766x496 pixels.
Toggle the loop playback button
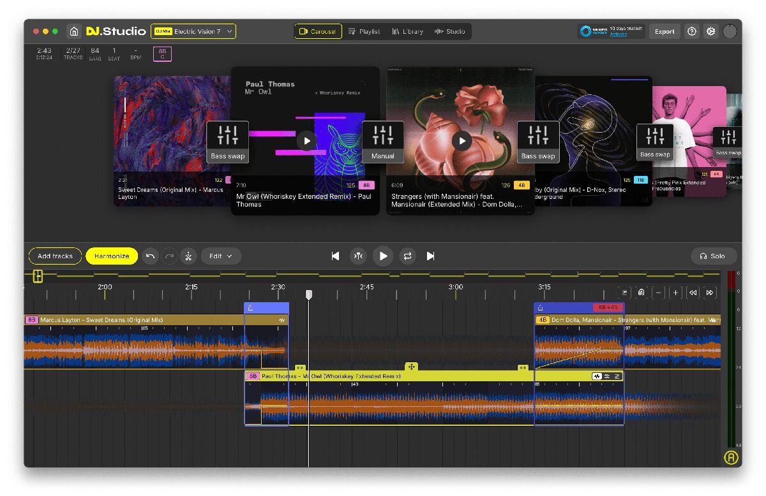click(x=407, y=256)
